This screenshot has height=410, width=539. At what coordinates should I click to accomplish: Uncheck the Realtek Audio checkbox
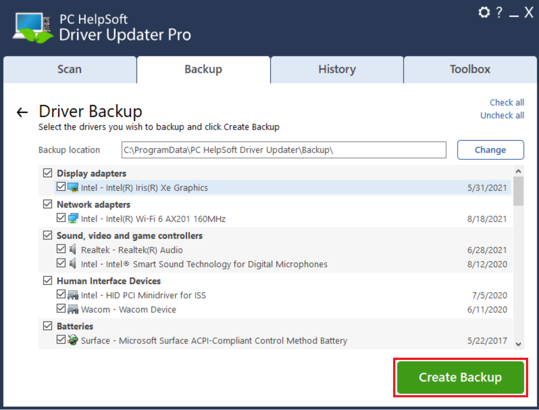click(x=61, y=249)
